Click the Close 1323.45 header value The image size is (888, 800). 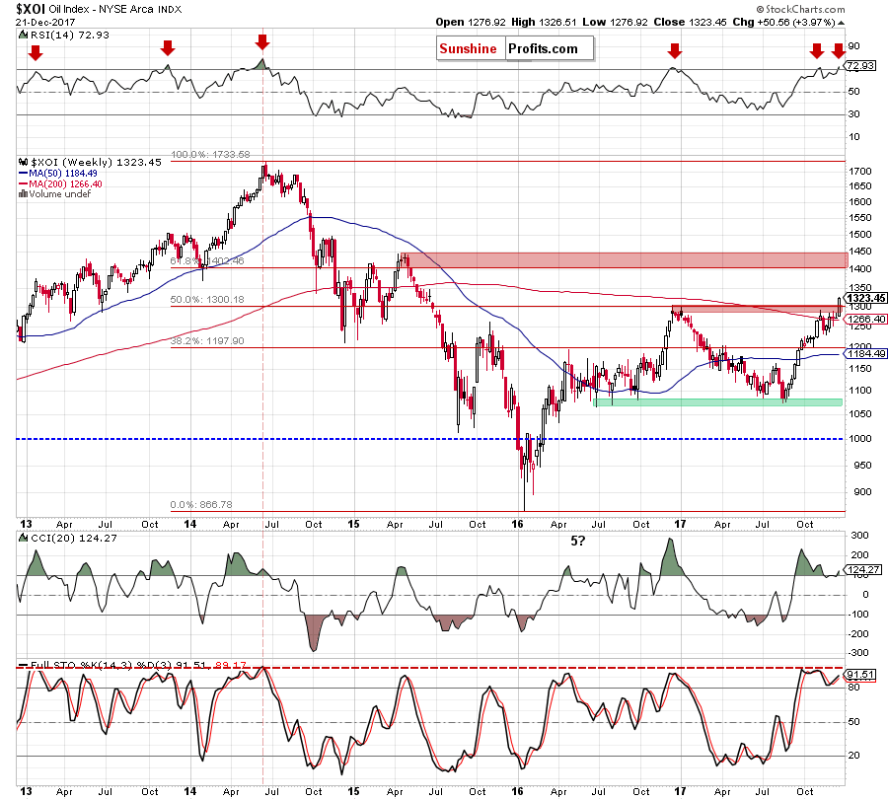coord(690,22)
